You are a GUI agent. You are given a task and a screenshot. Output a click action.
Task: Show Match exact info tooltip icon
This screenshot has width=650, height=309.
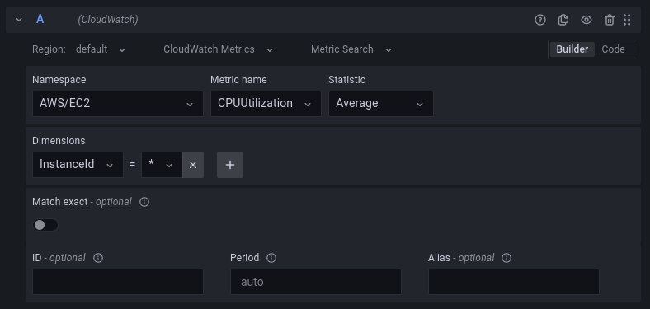point(144,202)
